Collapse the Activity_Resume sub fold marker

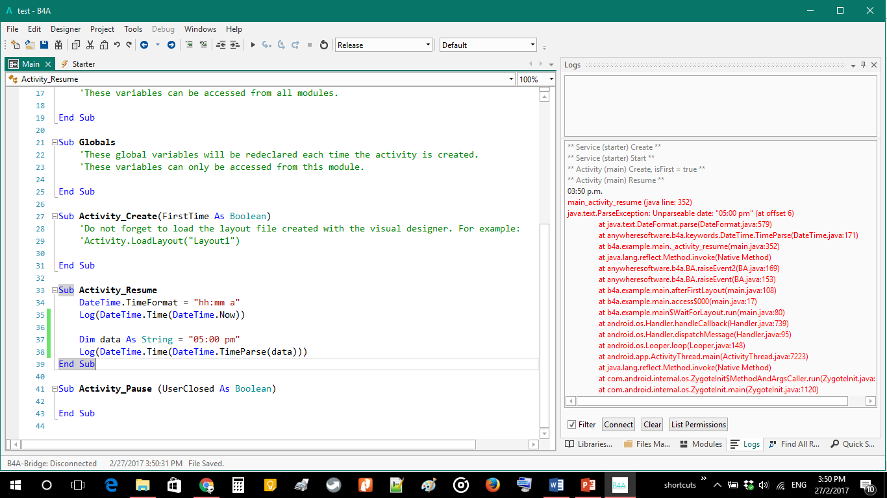[x=55, y=290]
